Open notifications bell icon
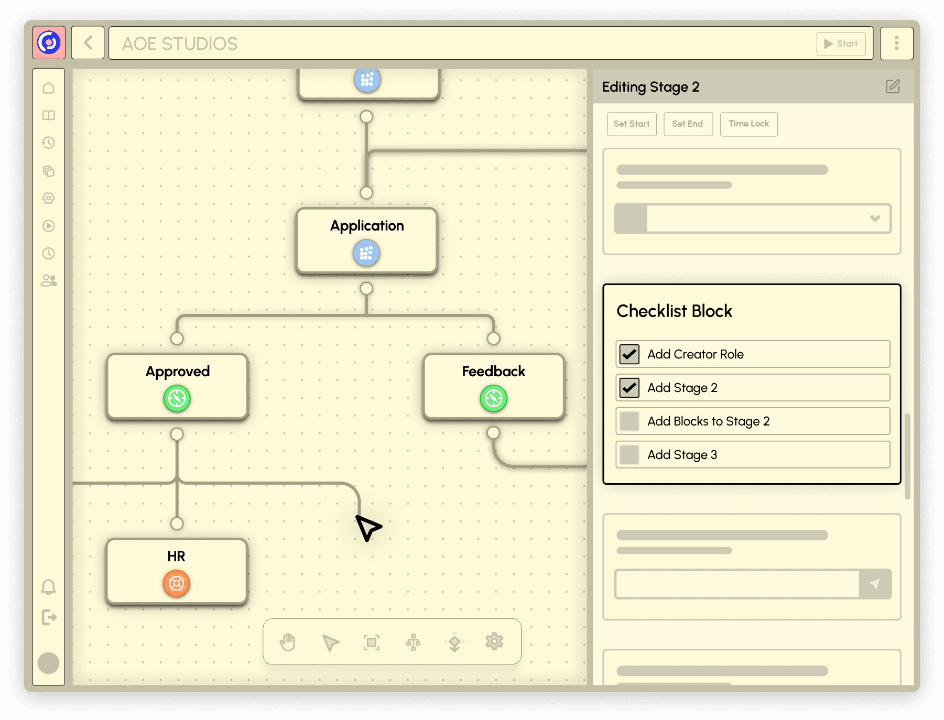Screen dimensions: 944x720 (x=49, y=587)
